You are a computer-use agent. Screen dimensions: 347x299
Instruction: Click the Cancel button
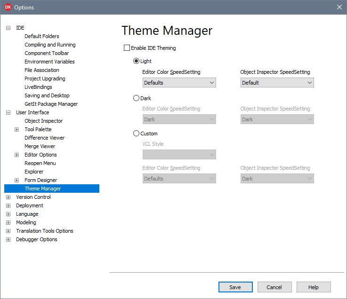[274, 287]
